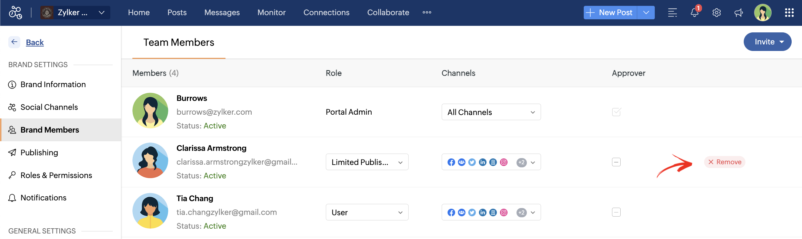Screen dimensions: 802x239
Task: Toggle approver checkbox for Clarissa Armstrong
Action: tap(616, 162)
